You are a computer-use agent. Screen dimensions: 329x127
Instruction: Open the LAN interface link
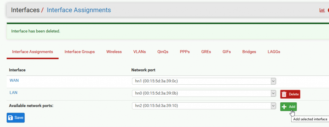[x=13, y=92]
